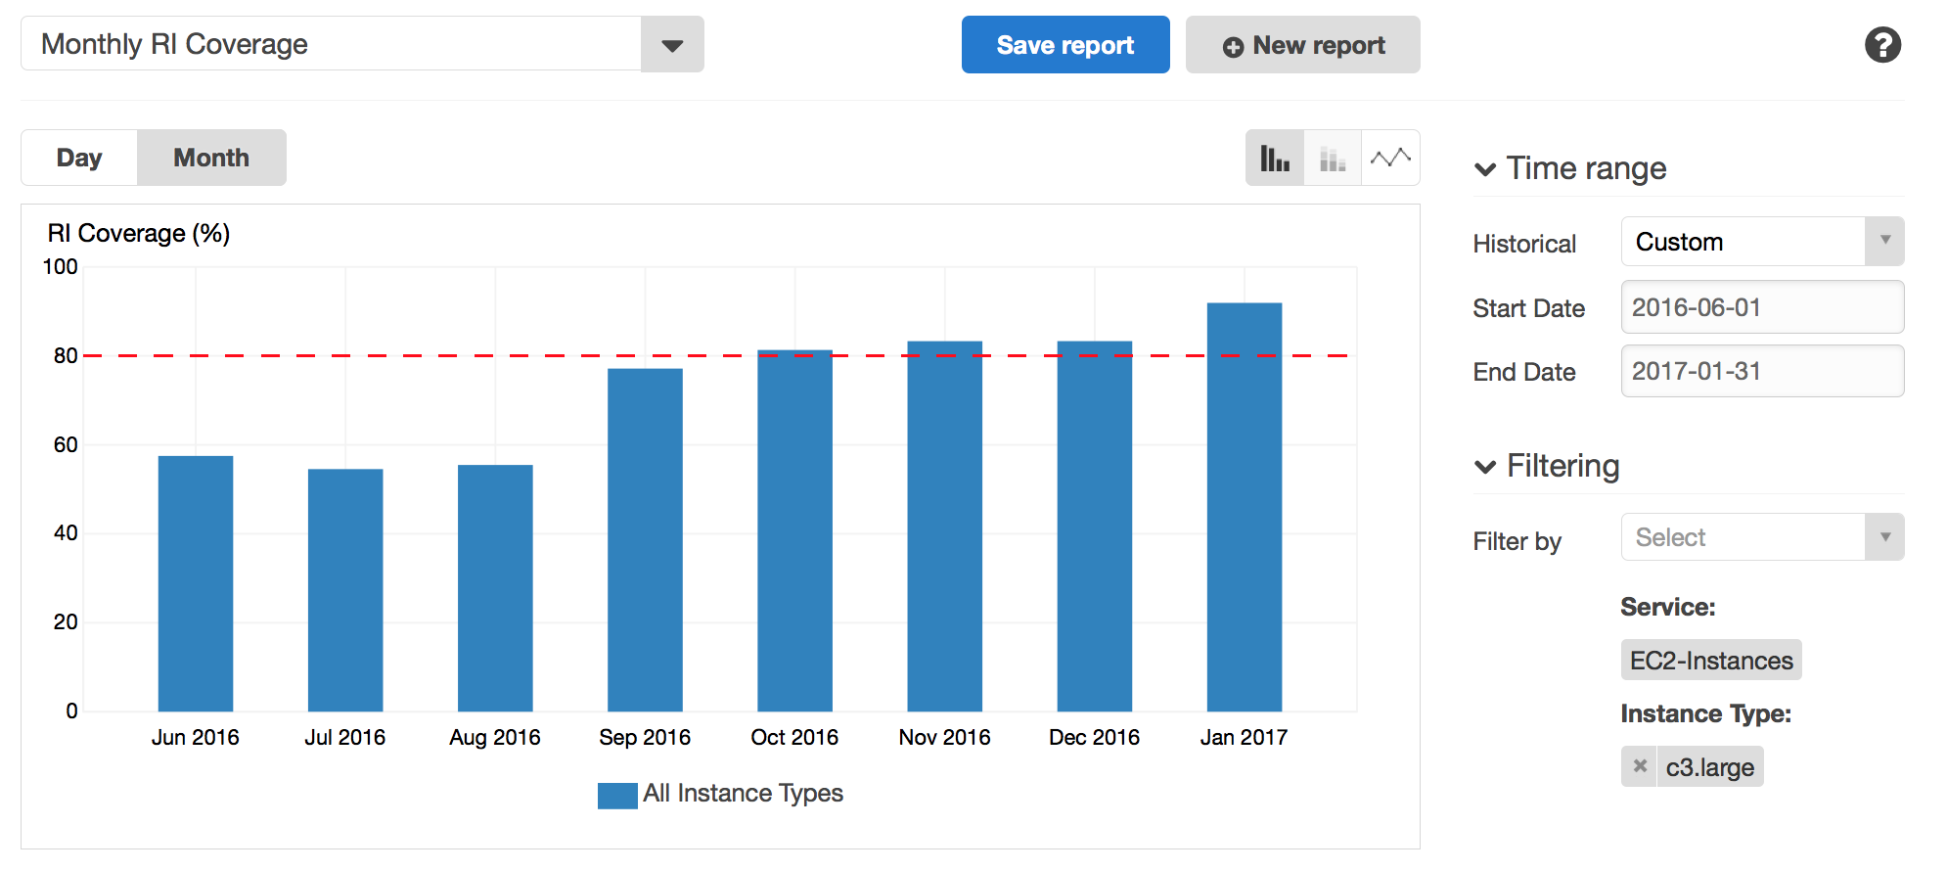
Task: Open the help question mark icon
Action: pos(1882,45)
